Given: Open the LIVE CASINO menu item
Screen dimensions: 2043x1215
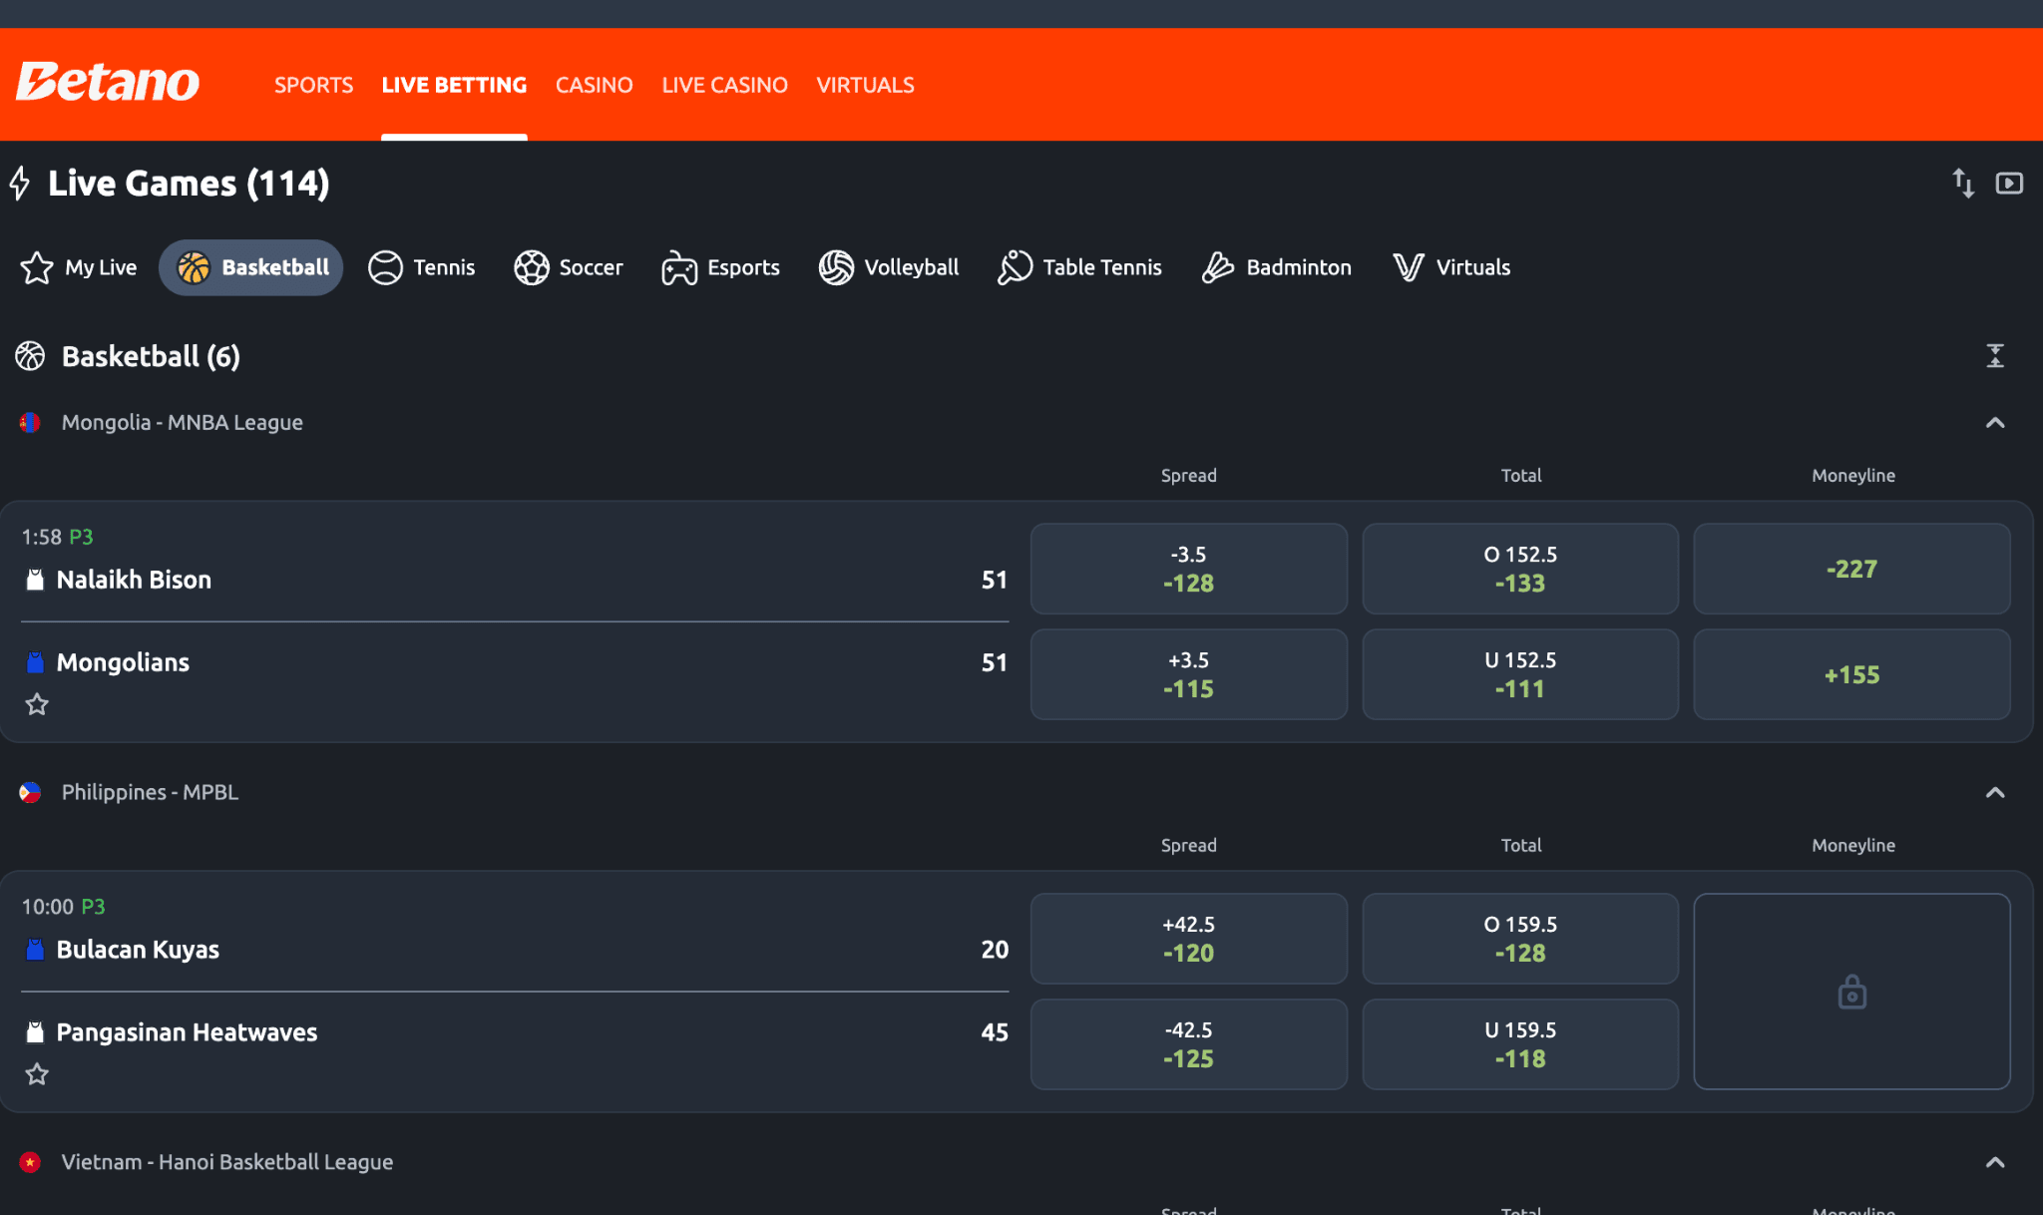Looking at the screenshot, I should 725,85.
